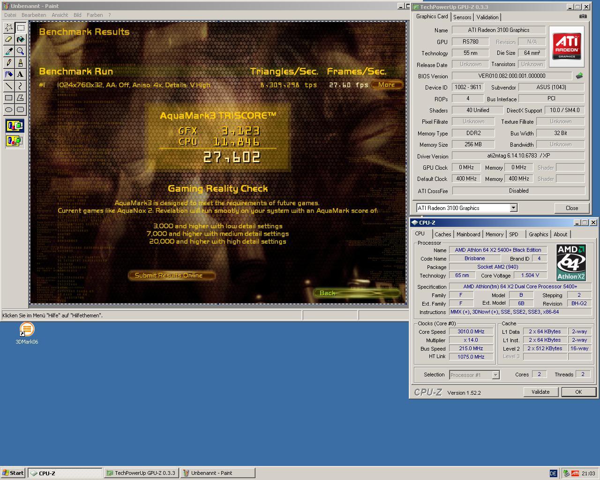Select the Brush tool in Paint
The width and height of the screenshot is (600, 480).
pos(21,63)
